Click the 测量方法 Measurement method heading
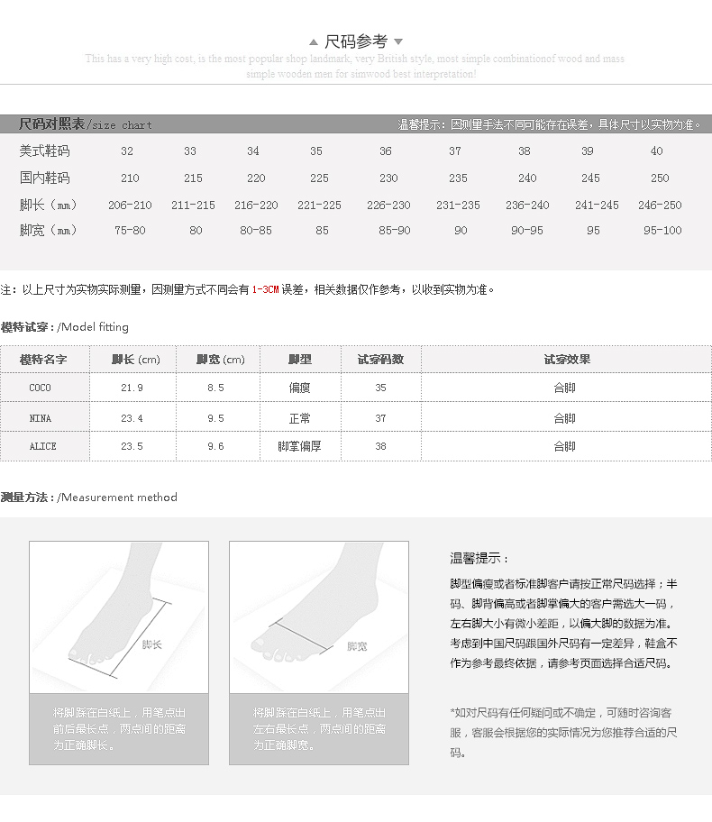The width and height of the screenshot is (712, 822). pyautogui.click(x=88, y=497)
